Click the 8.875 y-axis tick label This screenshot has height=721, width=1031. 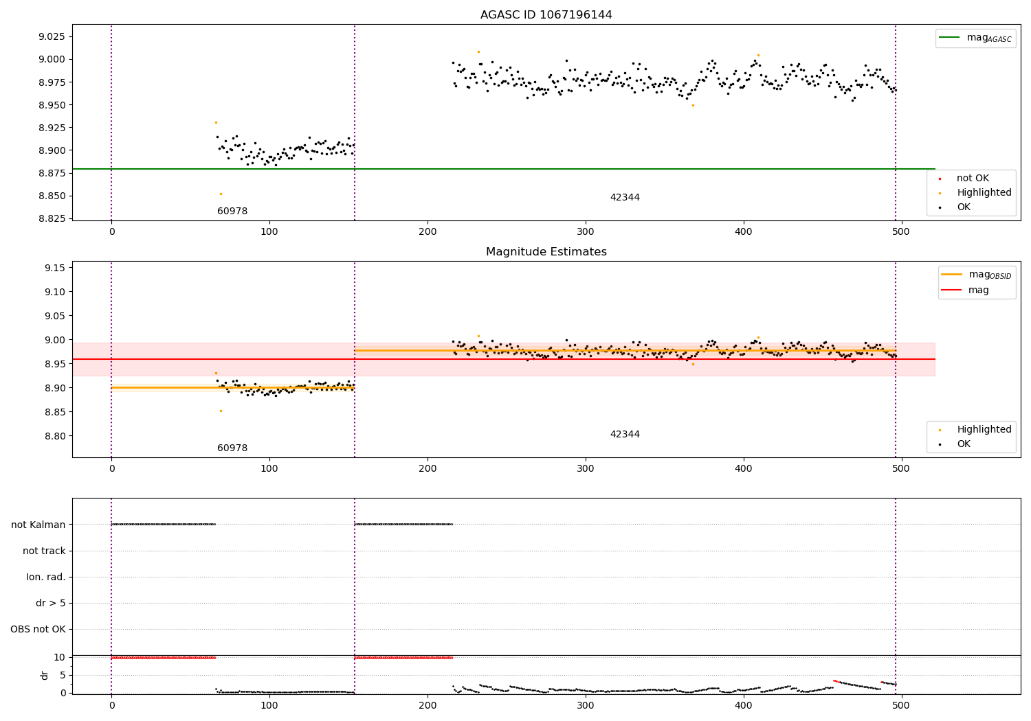52,173
